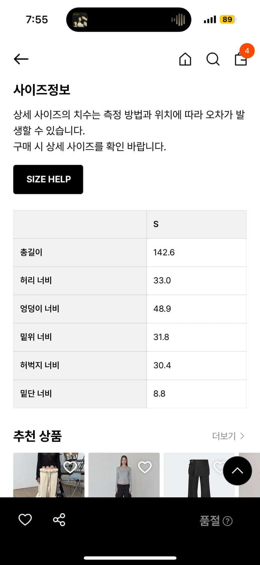260x565 pixels.
Task: Tap the back arrow icon
Action: tap(21, 59)
